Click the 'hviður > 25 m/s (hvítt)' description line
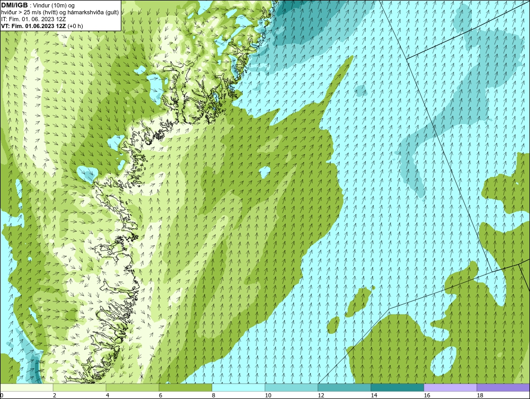Viewport: 530px width, 399px height. pyautogui.click(x=60, y=13)
